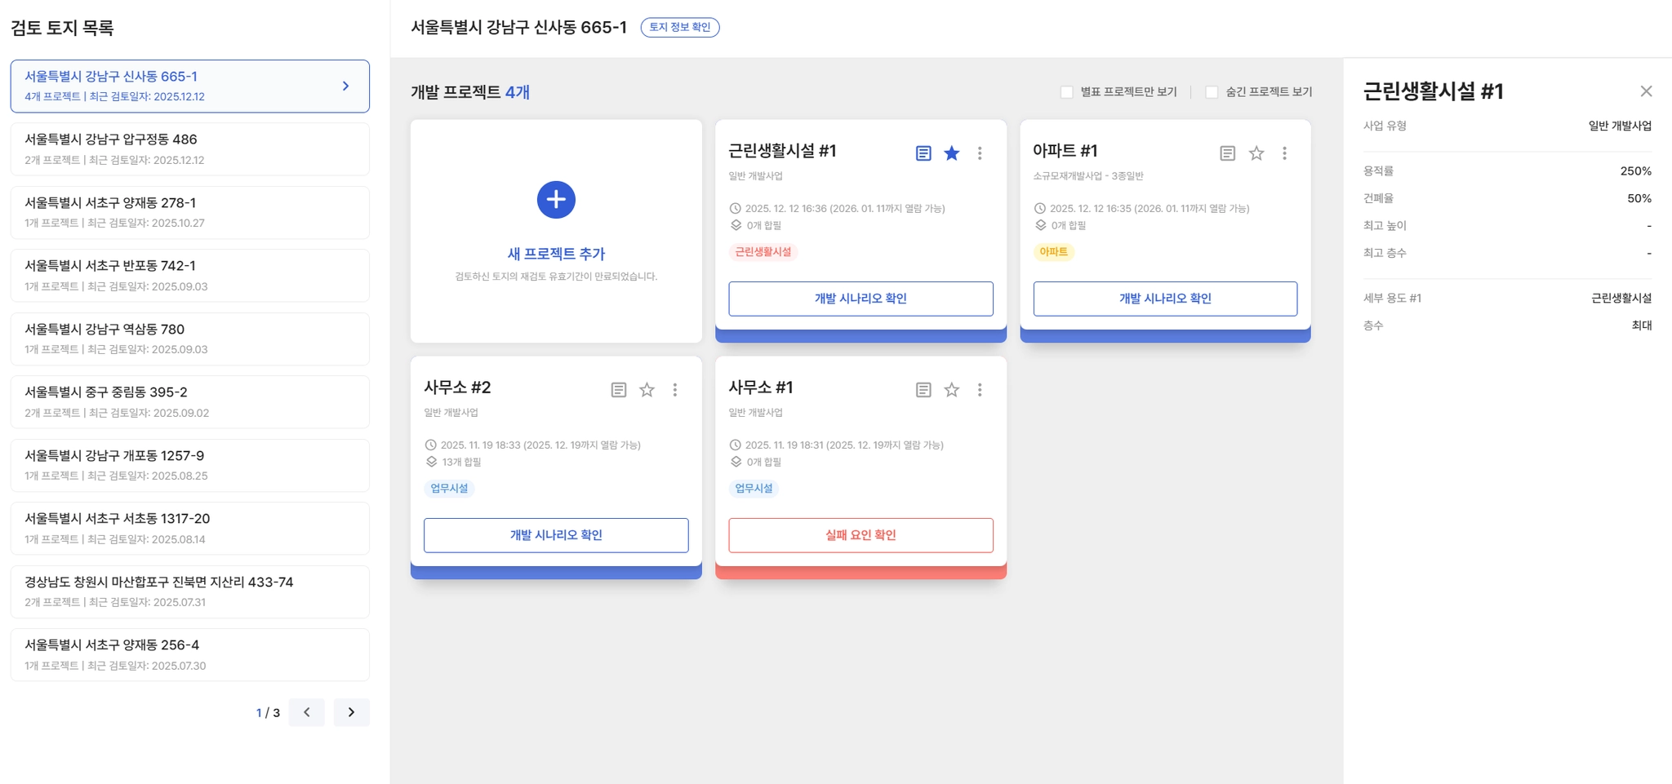Click 일반 개발사업 value in detail panel

[1620, 126]
